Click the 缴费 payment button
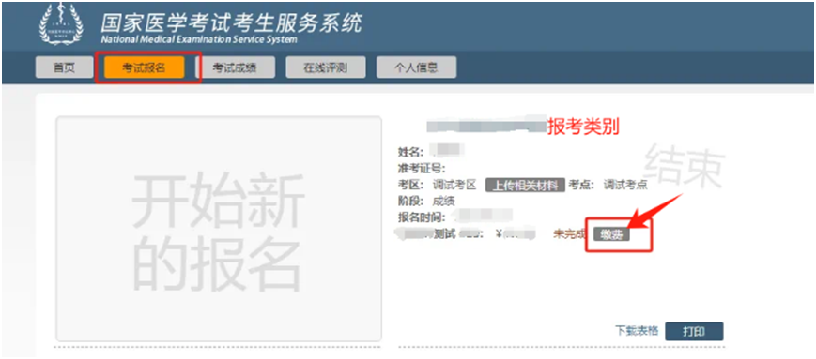This screenshot has height=359, width=816. click(x=612, y=234)
